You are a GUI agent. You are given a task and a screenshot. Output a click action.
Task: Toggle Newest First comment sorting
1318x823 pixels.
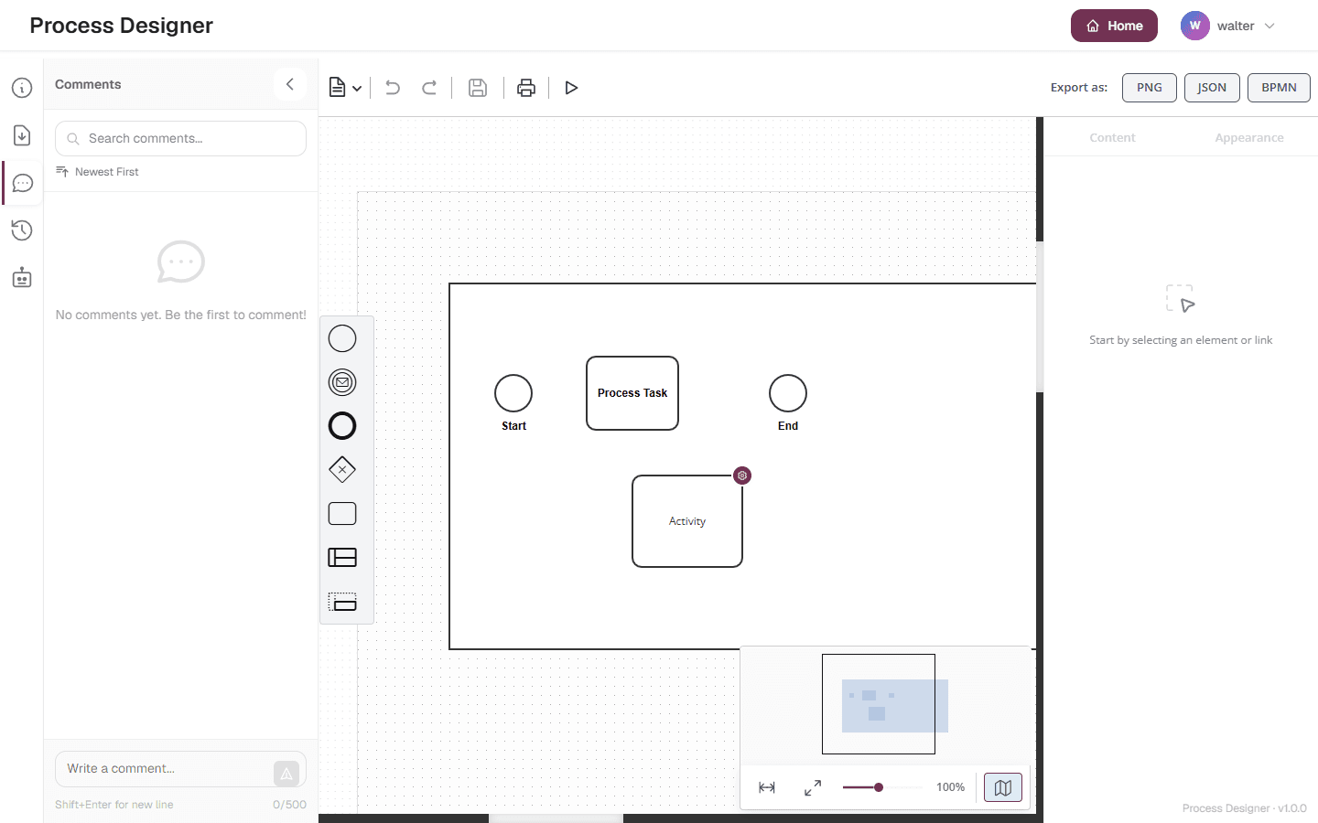97,172
